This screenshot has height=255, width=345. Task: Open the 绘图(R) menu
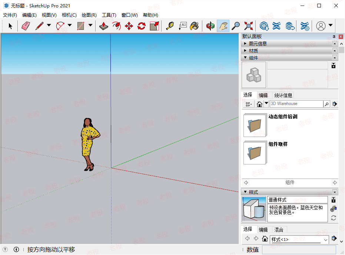(89, 15)
